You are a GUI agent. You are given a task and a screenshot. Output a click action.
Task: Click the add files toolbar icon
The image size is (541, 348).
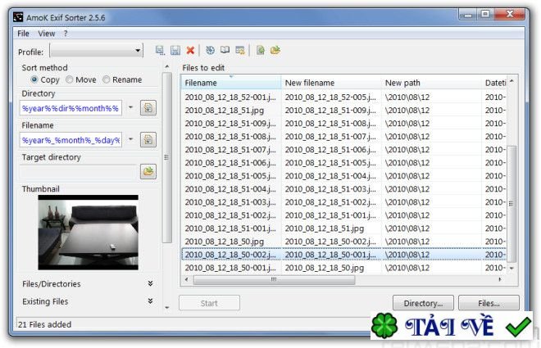[x=261, y=50]
